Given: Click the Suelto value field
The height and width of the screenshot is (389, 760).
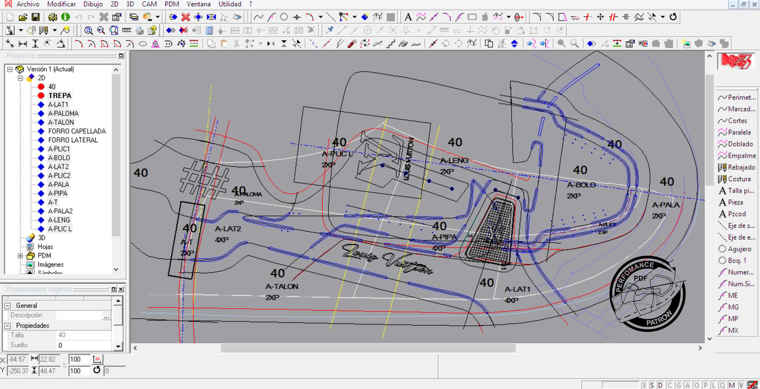Looking at the screenshot, I should click(84, 345).
